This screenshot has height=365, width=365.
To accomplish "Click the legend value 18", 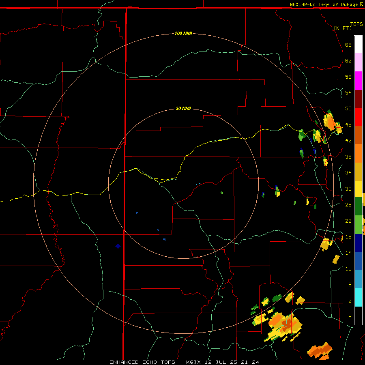I will [348, 236].
